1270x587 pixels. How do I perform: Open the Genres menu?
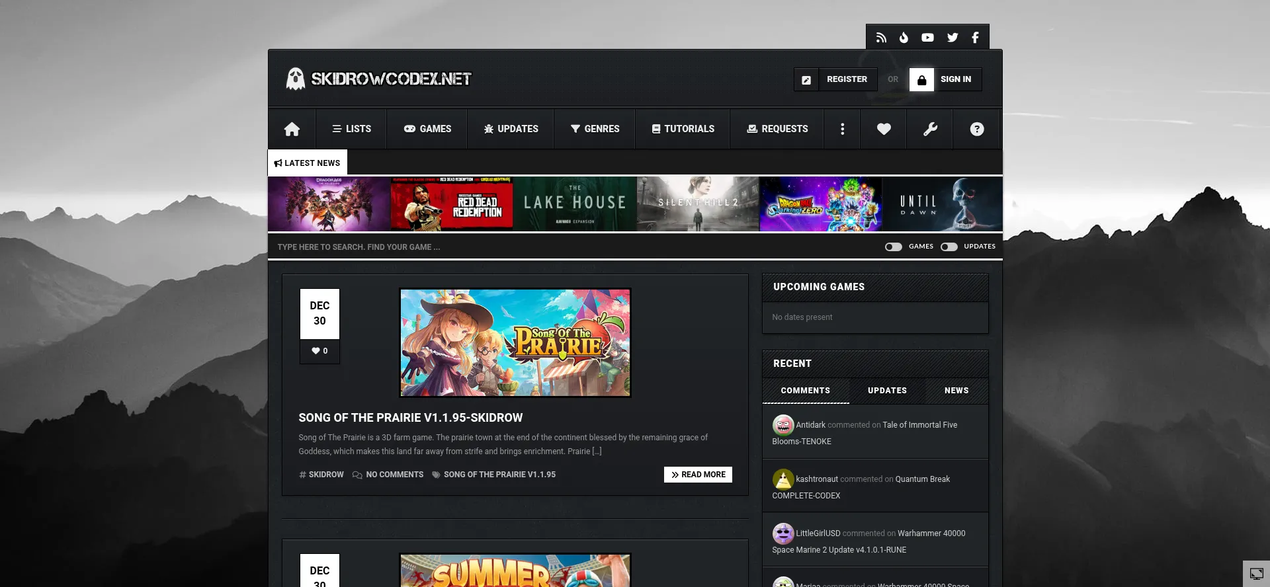click(595, 129)
